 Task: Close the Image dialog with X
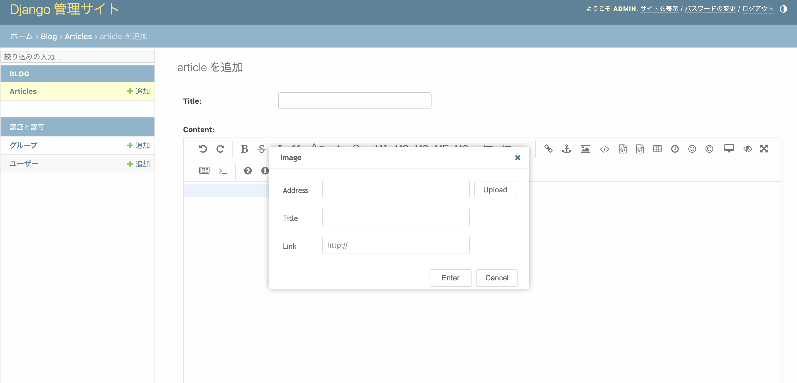pos(517,158)
